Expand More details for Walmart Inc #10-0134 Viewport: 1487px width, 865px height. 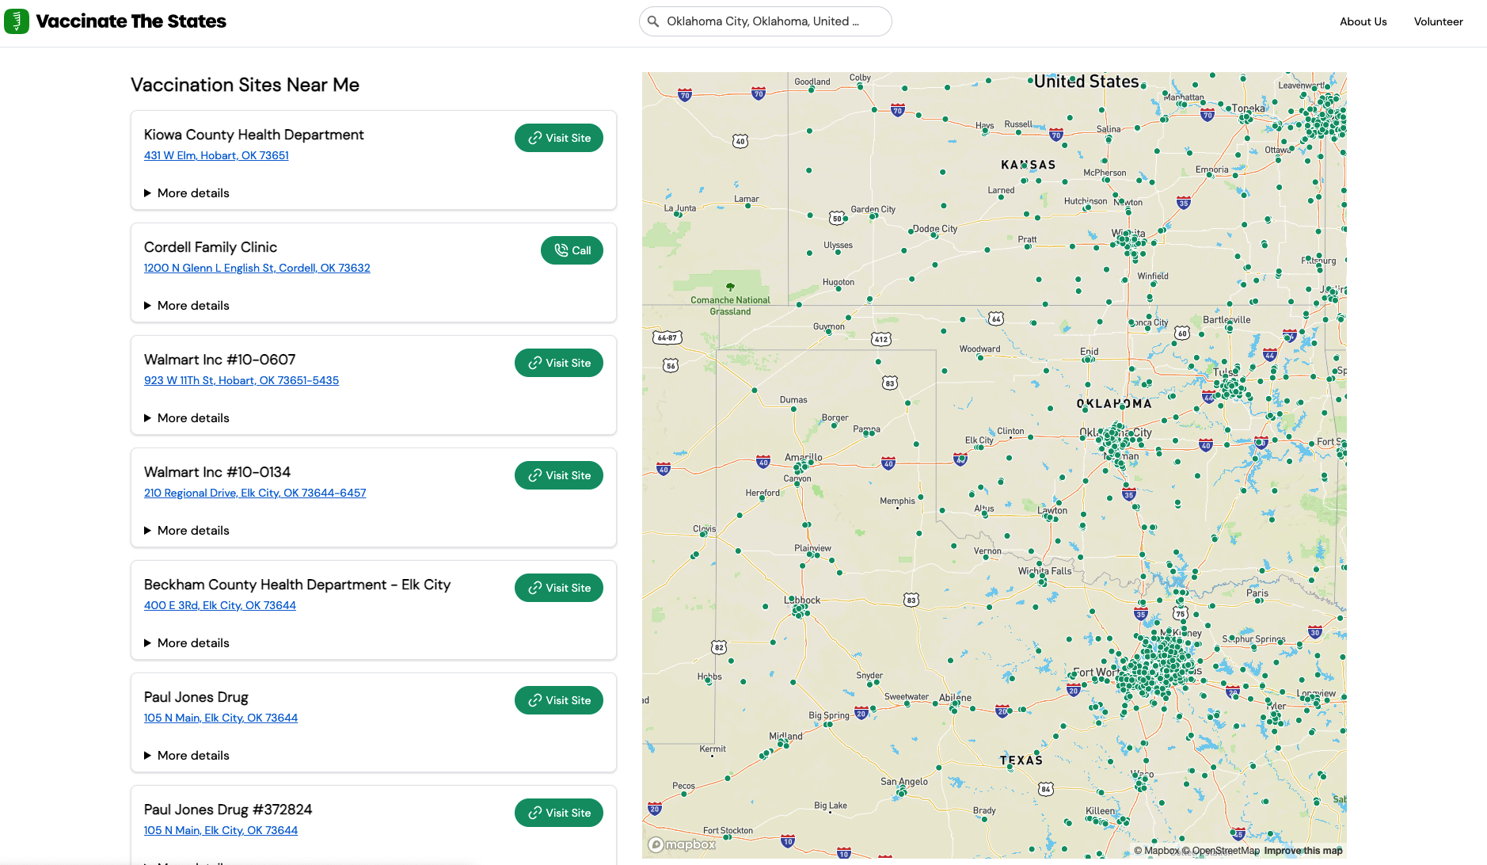pos(187,531)
